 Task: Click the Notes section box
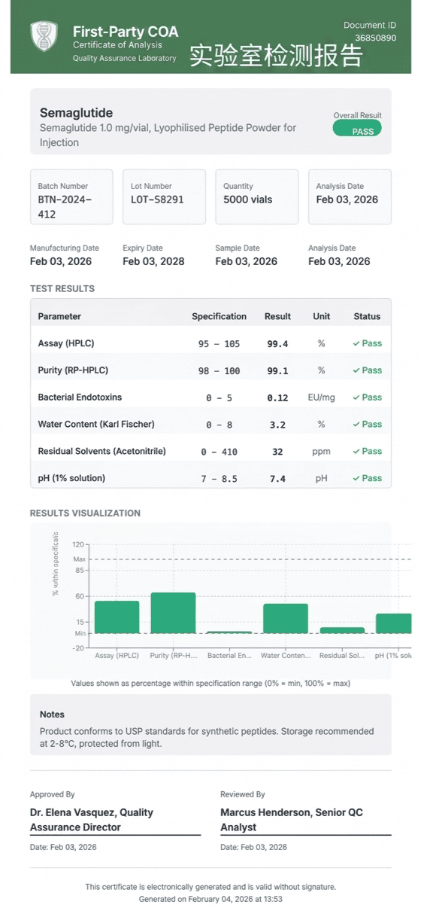pos(210,724)
